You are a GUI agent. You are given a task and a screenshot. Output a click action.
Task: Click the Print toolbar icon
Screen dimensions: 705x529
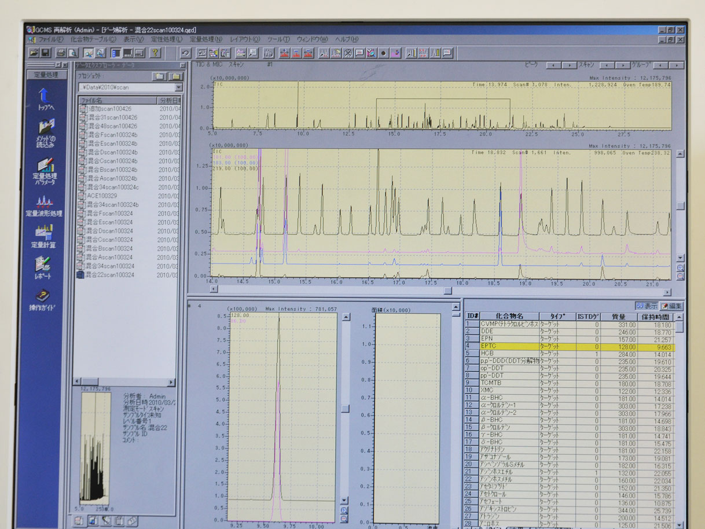[61, 53]
